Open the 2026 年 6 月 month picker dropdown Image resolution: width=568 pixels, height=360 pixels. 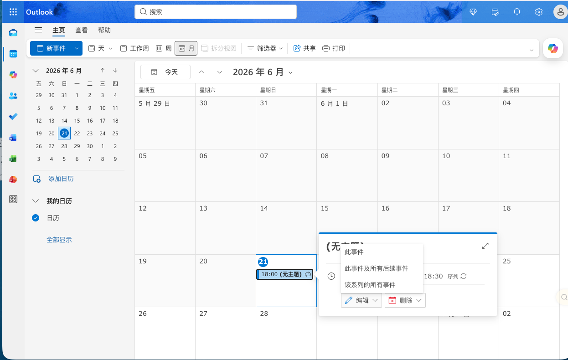[x=263, y=72]
